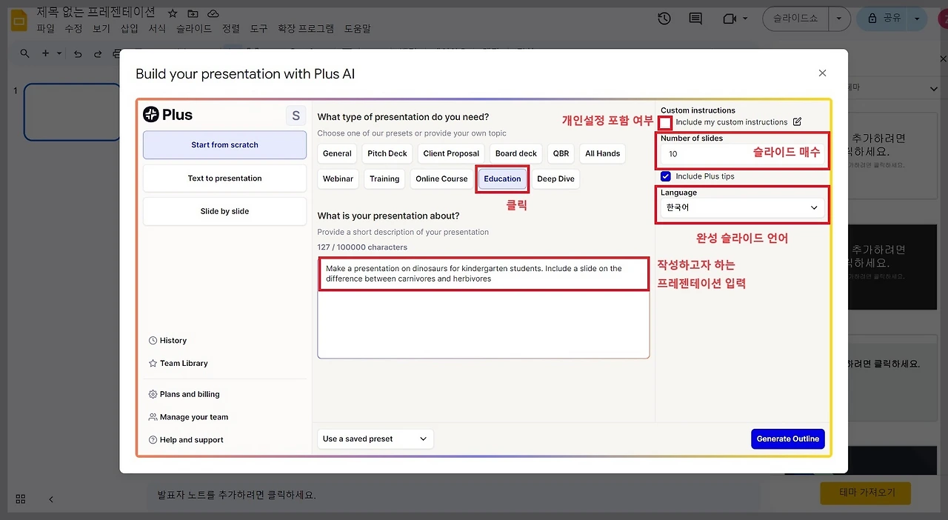
Task: Edit custom instructions pencil icon
Action: (797, 121)
